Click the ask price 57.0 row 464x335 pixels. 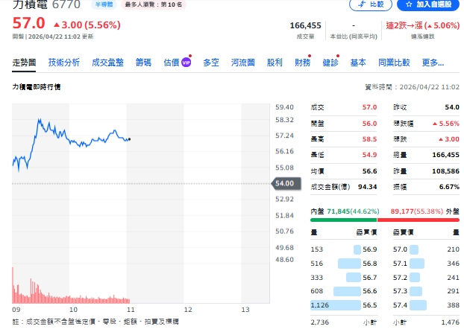click(x=426, y=249)
